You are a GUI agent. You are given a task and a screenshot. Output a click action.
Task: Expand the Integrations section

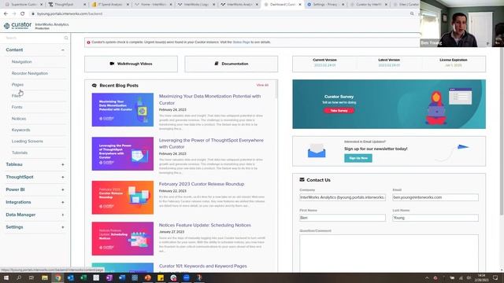pyautogui.click(x=63, y=202)
